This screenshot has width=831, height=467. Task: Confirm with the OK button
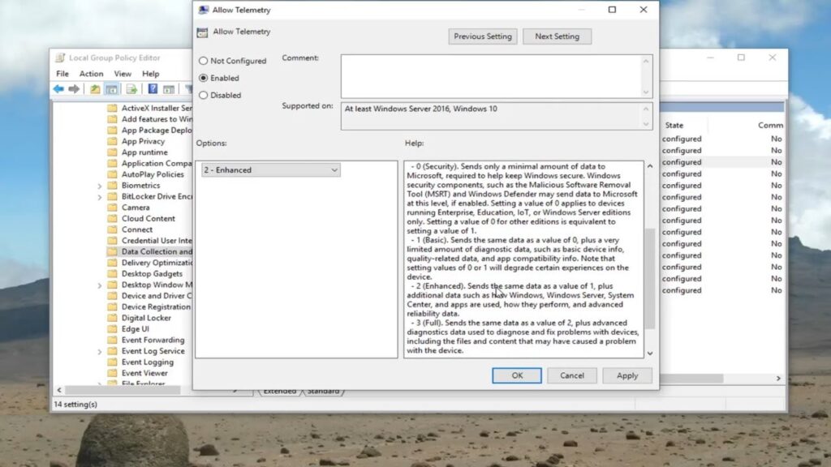[517, 375]
